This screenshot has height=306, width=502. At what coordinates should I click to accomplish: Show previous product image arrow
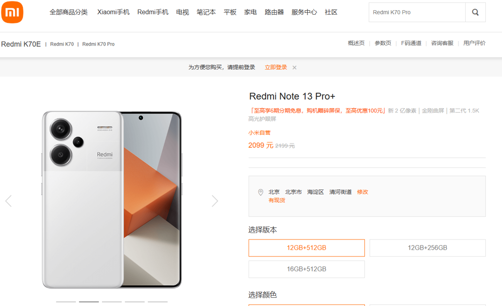[9, 201]
